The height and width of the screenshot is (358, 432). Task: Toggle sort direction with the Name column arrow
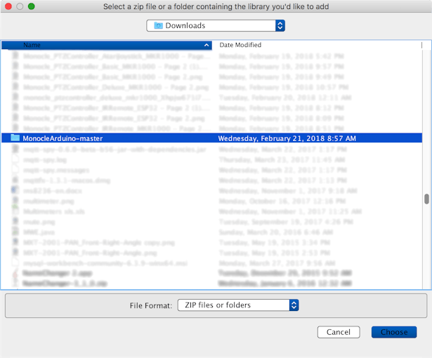(207, 45)
